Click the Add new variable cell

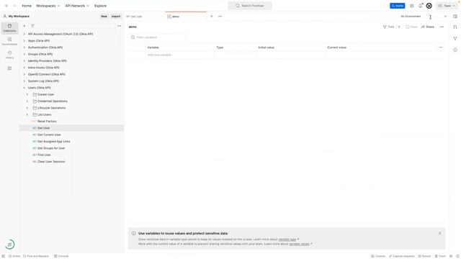tap(180, 55)
